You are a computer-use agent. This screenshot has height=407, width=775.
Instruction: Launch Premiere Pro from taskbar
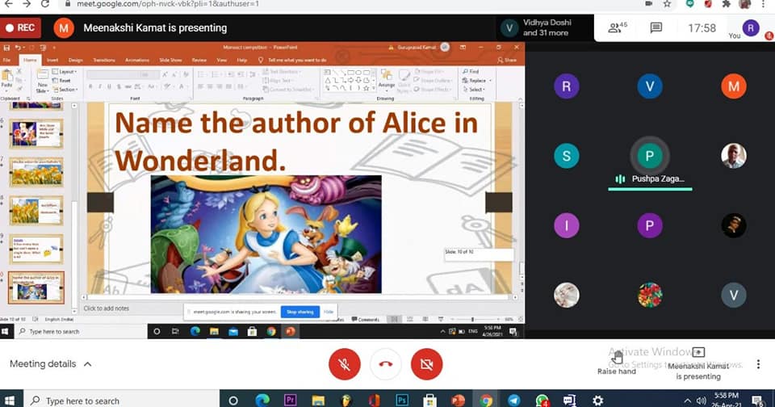(291, 400)
